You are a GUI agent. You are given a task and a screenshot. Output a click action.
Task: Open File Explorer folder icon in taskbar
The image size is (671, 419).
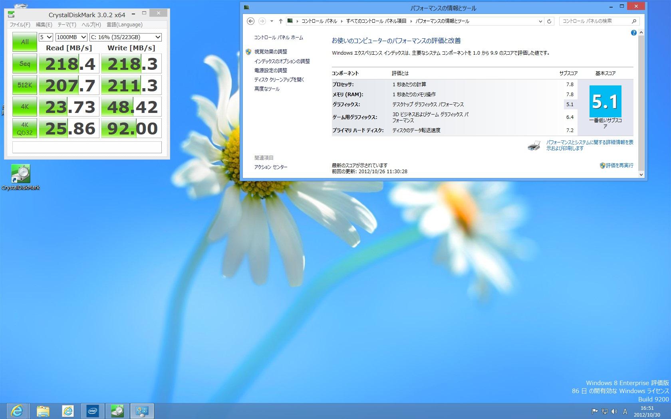pos(43,411)
